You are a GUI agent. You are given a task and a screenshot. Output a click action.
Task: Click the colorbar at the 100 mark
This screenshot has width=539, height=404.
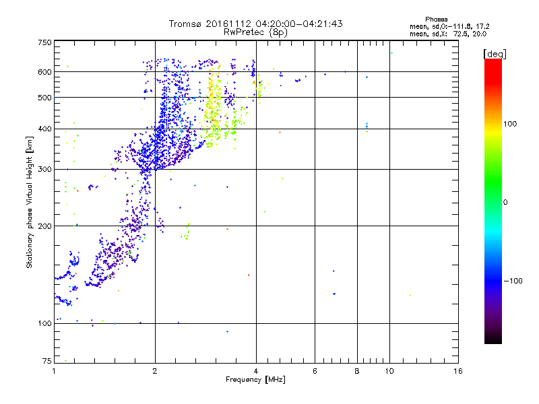(493, 124)
